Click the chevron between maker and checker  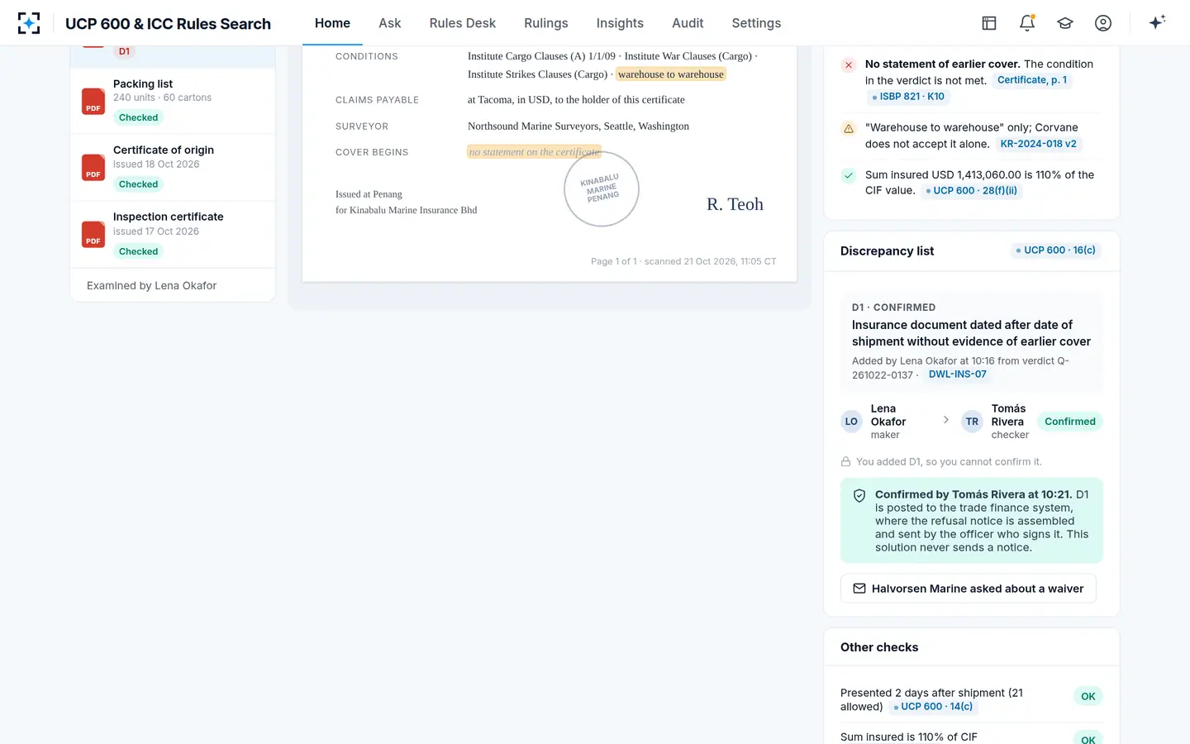[x=946, y=420]
